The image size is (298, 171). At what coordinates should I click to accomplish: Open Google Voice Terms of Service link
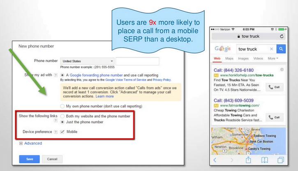tap(126, 80)
